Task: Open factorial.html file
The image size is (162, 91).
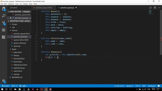Action: tap(19, 59)
